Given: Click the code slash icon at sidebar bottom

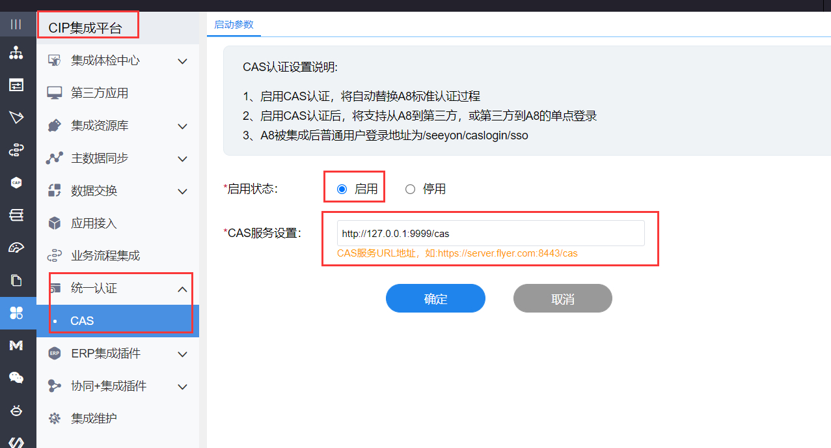Looking at the screenshot, I should click(x=16, y=443).
